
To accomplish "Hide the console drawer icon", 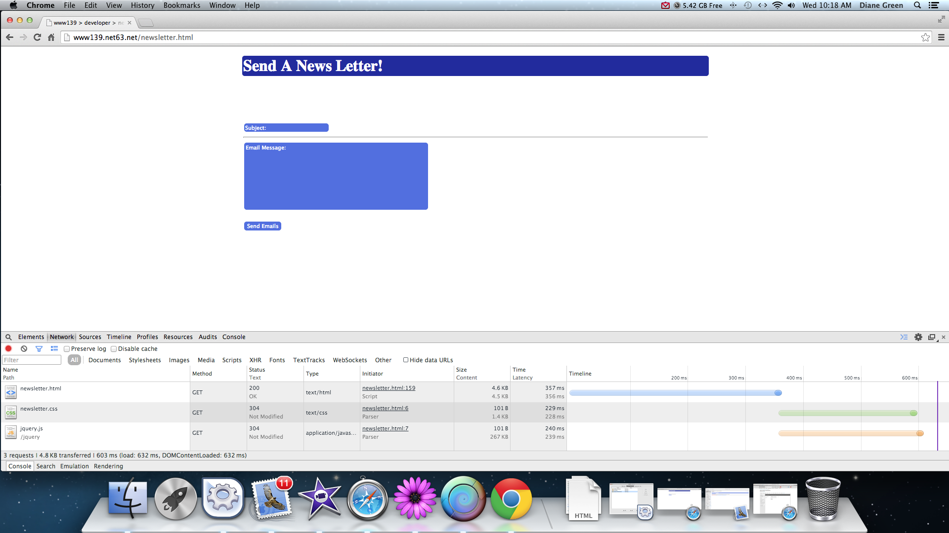I will tap(904, 337).
